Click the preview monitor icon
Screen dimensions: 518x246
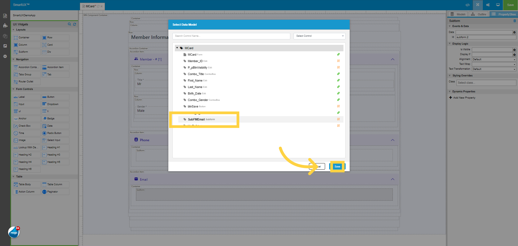click(498, 5)
